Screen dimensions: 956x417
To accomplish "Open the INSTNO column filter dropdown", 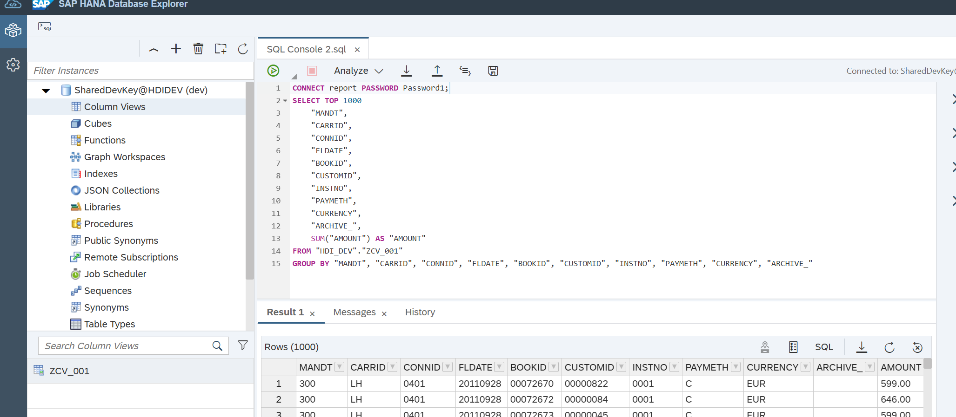I will pos(675,367).
